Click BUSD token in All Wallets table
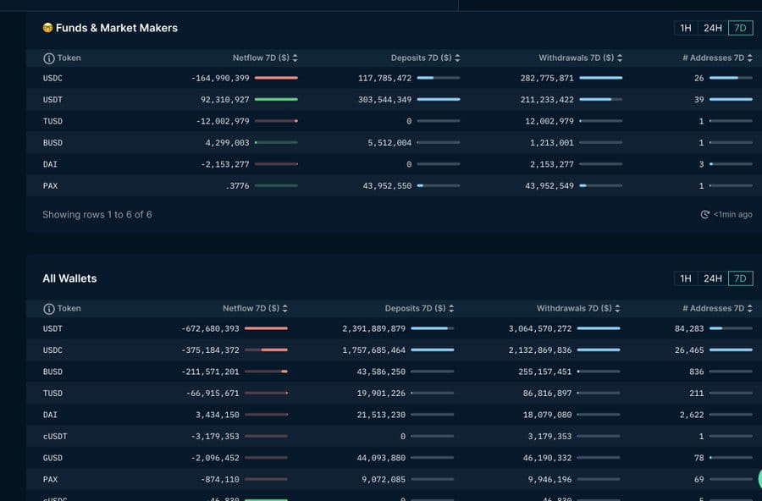Viewport: 762px width, 501px height. pos(52,372)
